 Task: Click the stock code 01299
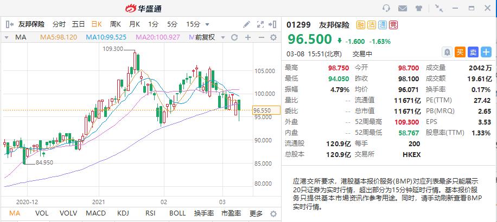[298, 25]
